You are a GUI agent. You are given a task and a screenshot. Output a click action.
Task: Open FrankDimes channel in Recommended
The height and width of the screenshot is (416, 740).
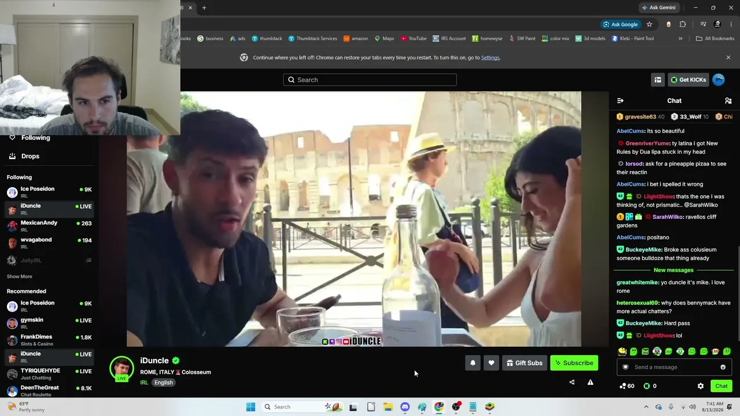click(x=49, y=340)
